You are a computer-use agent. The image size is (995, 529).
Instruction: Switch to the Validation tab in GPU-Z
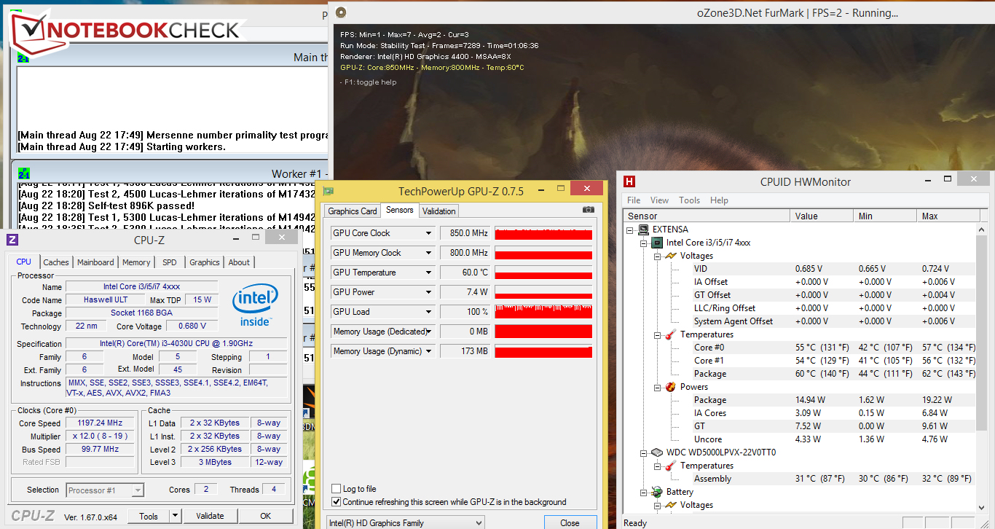[x=438, y=211]
